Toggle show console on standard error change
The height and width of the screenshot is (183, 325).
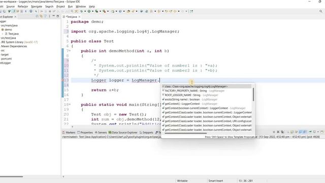tap(305, 132)
